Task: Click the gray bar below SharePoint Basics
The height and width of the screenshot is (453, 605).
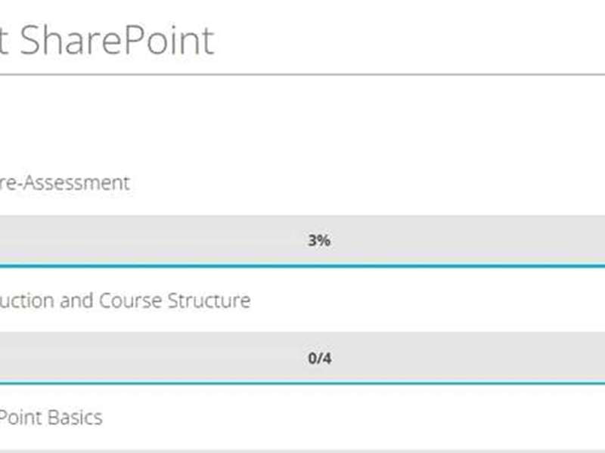Action: [x=302, y=451]
